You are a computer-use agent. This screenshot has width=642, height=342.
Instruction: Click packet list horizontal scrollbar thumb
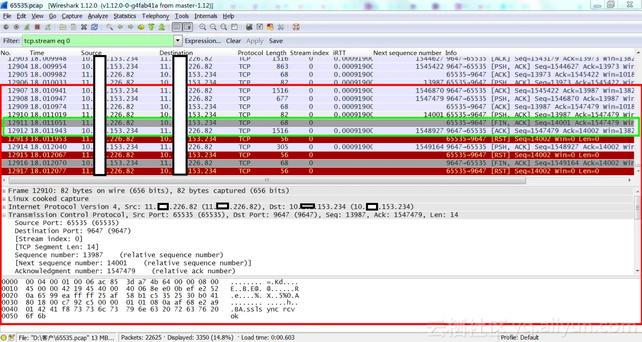[x=267, y=180]
